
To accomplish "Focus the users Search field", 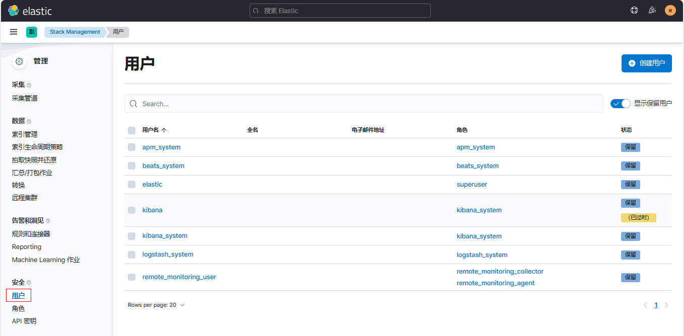I will point(363,104).
